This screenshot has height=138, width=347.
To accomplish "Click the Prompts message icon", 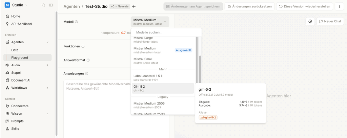I will (7, 121).
